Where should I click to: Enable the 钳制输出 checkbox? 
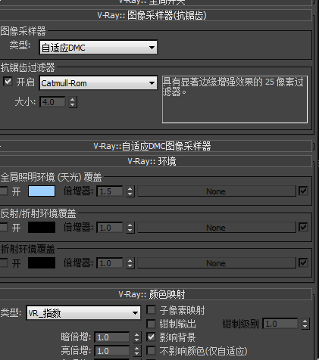click(x=151, y=324)
